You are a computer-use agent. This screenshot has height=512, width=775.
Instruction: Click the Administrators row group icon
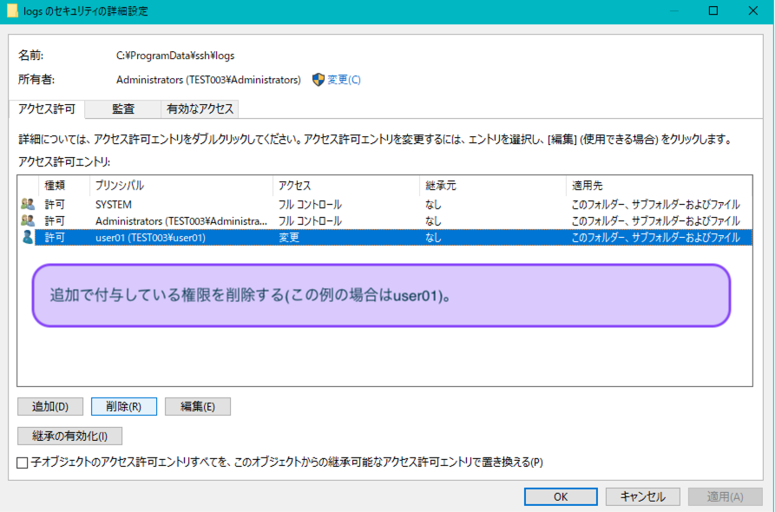pyautogui.click(x=28, y=221)
